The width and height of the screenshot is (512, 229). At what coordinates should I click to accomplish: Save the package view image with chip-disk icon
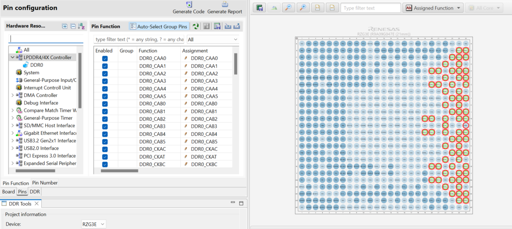tap(260, 8)
